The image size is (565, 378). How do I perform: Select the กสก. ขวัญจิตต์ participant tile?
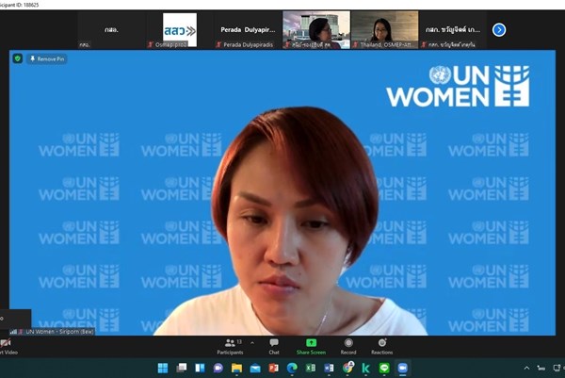pos(453,30)
